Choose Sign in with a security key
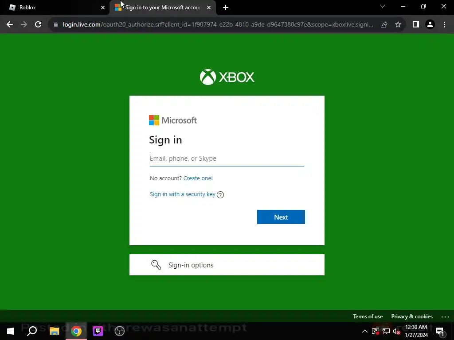 pyautogui.click(x=182, y=194)
